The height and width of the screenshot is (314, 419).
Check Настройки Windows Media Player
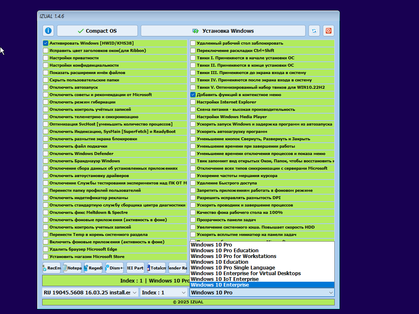193,117
